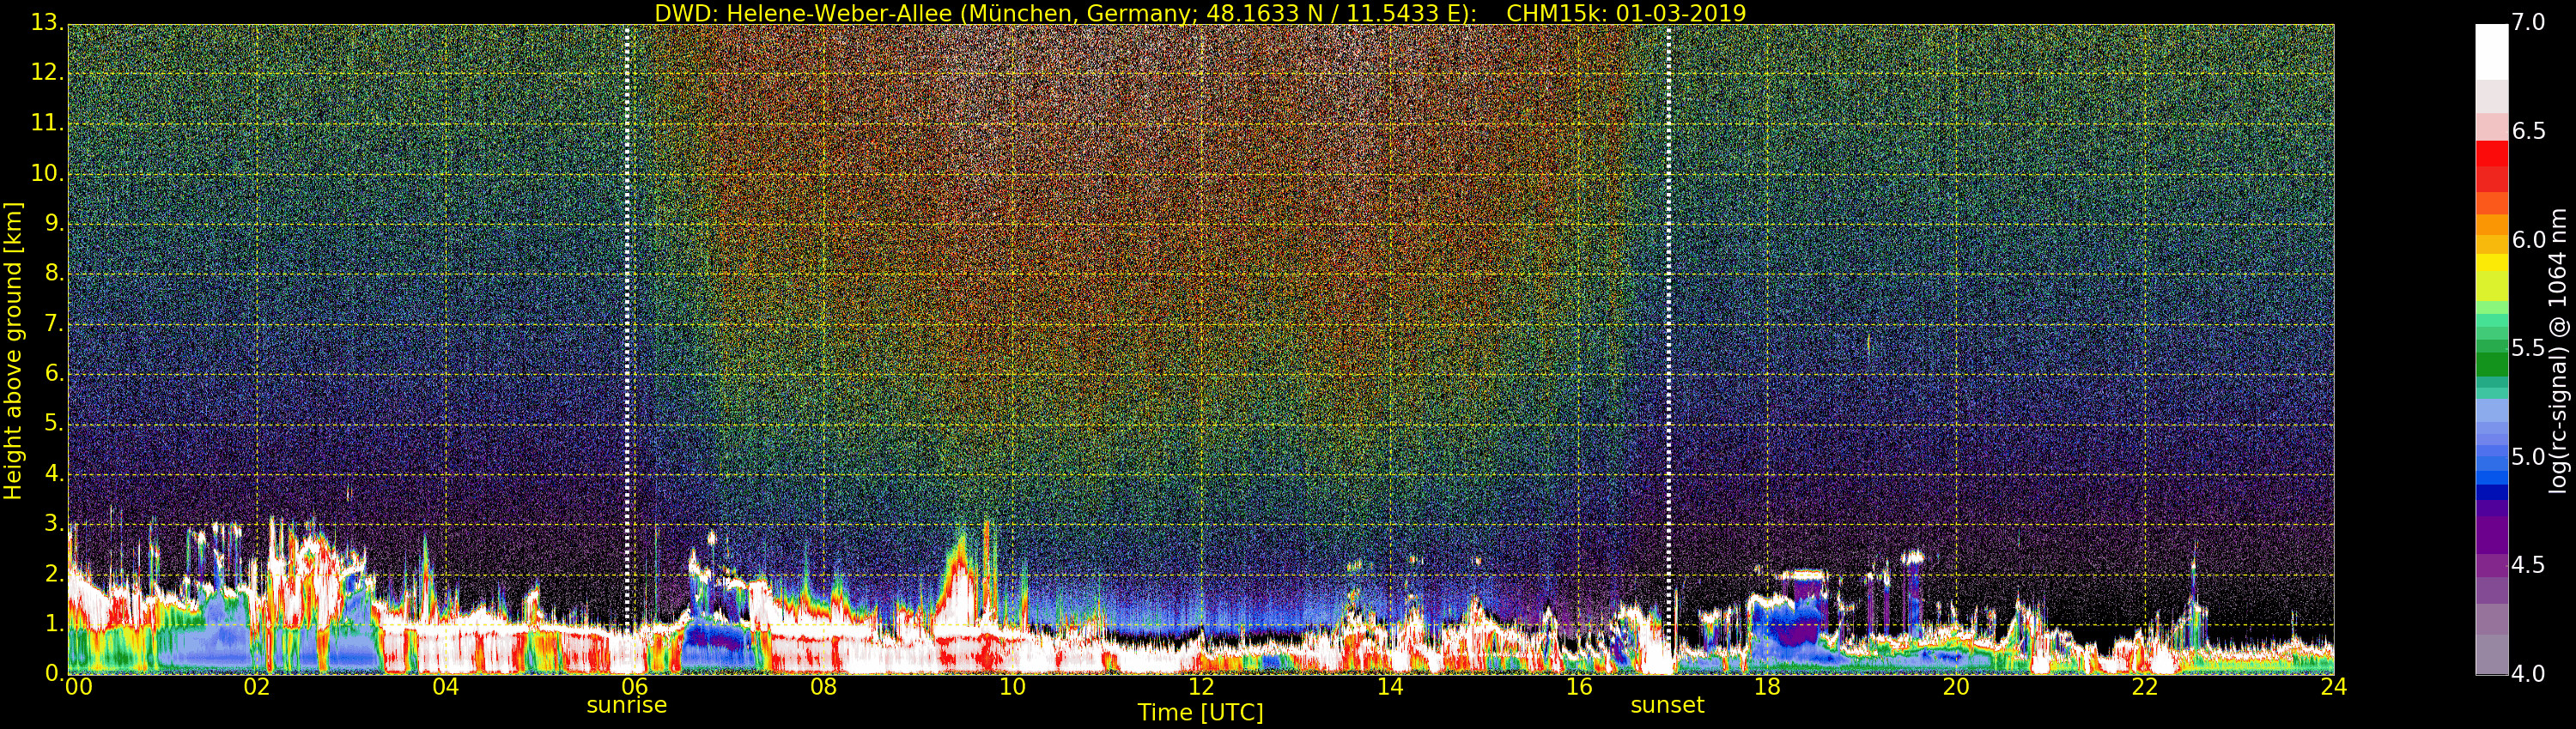Click the height axis tick "2."
Image resolution: width=2576 pixels, height=729 pixels.
[x=53, y=575]
